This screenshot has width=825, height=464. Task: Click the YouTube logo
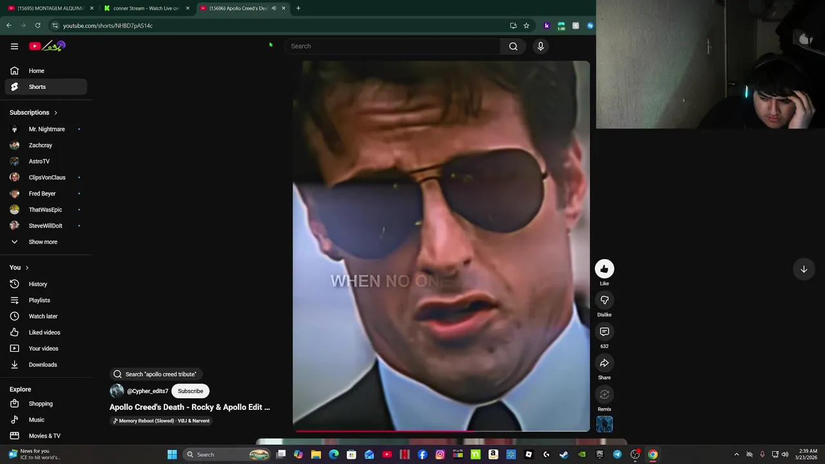pyautogui.click(x=47, y=46)
